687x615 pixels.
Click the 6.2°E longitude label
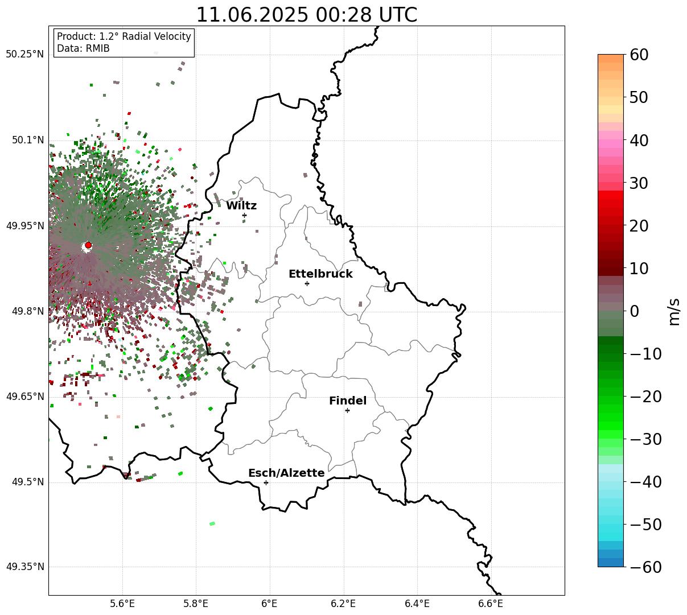pos(343,604)
